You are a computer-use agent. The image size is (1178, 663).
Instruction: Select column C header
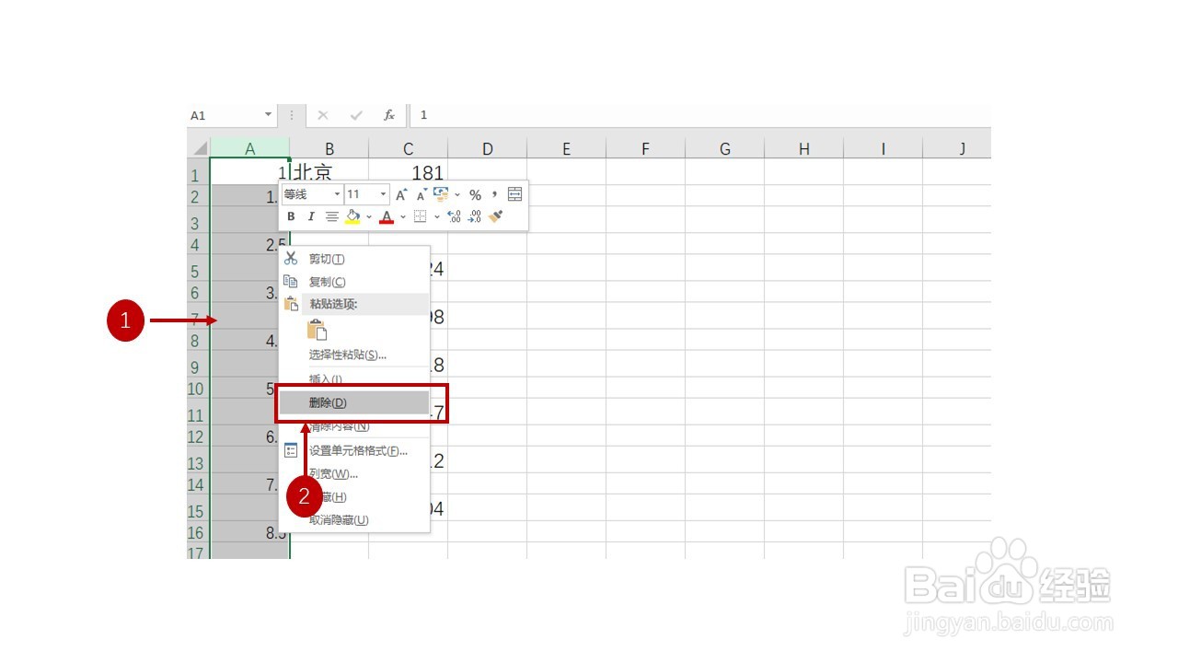point(409,148)
